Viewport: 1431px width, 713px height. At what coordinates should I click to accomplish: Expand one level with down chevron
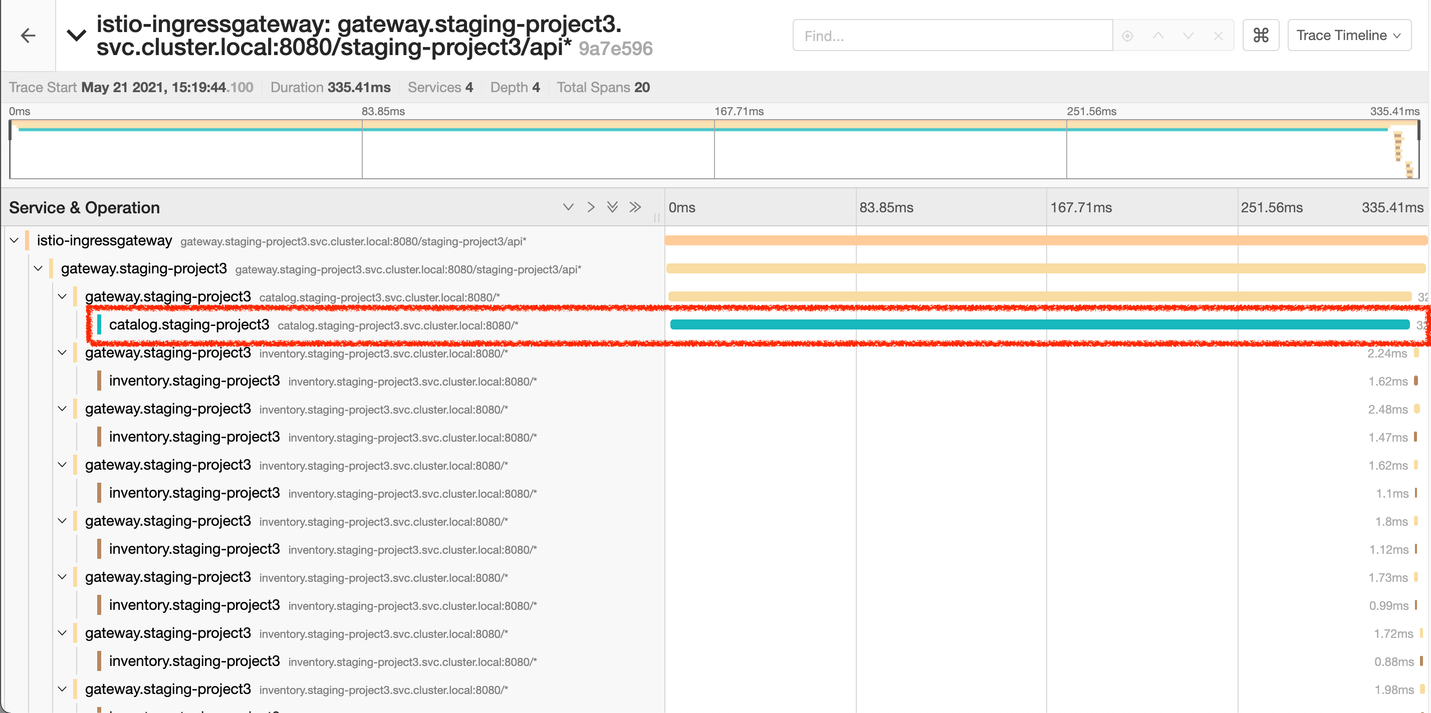(568, 207)
